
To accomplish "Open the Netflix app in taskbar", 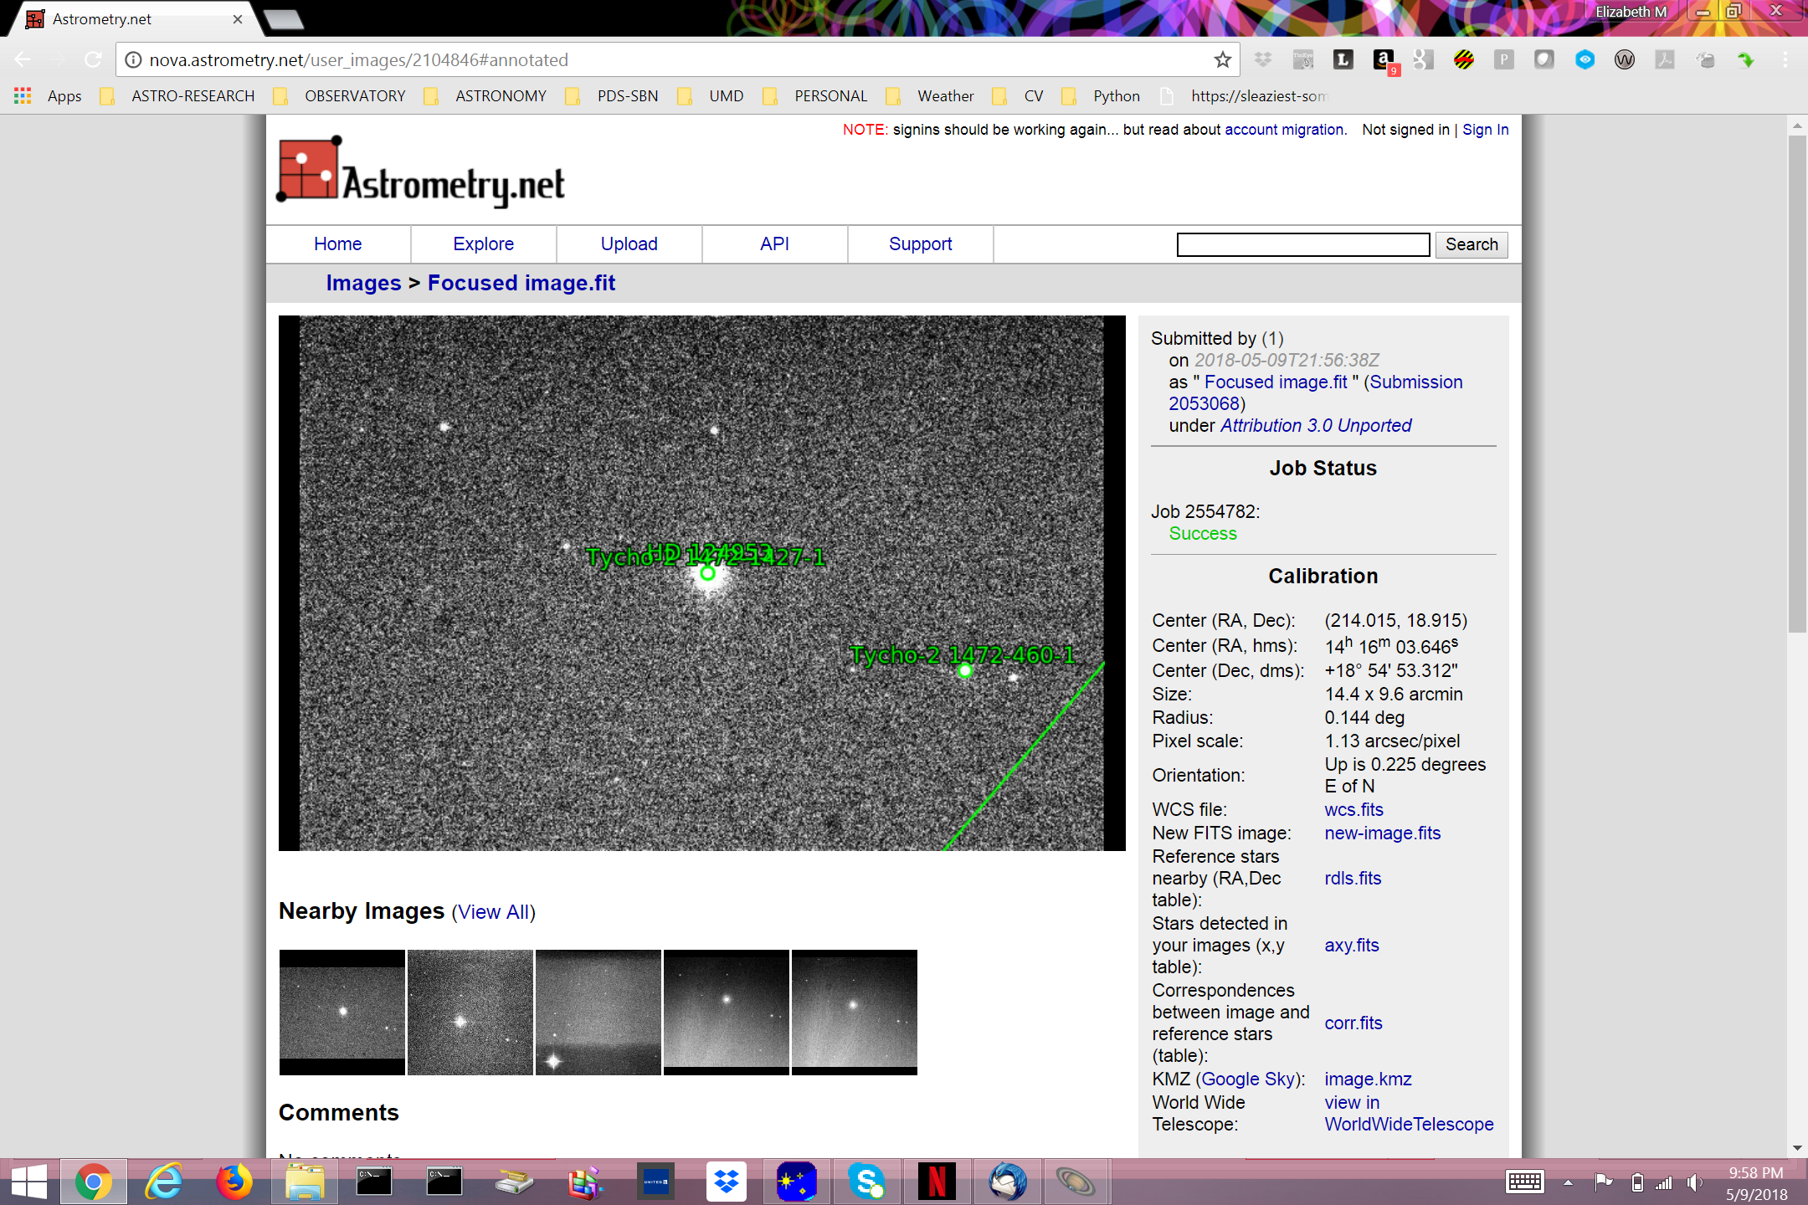I will click(937, 1182).
